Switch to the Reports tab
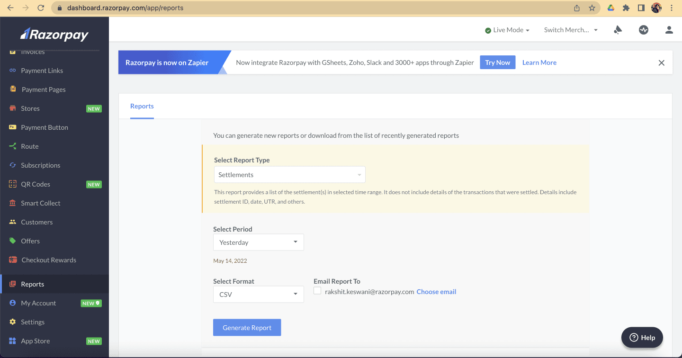Screen dimensions: 682x358 [x=142, y=106]
